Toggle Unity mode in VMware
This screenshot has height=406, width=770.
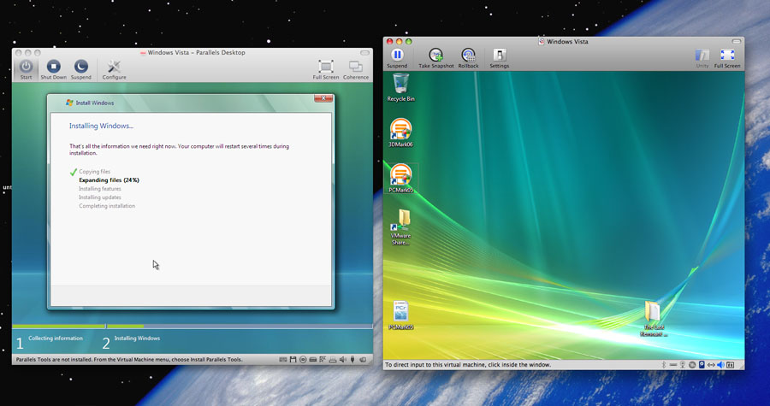[702, 56]
